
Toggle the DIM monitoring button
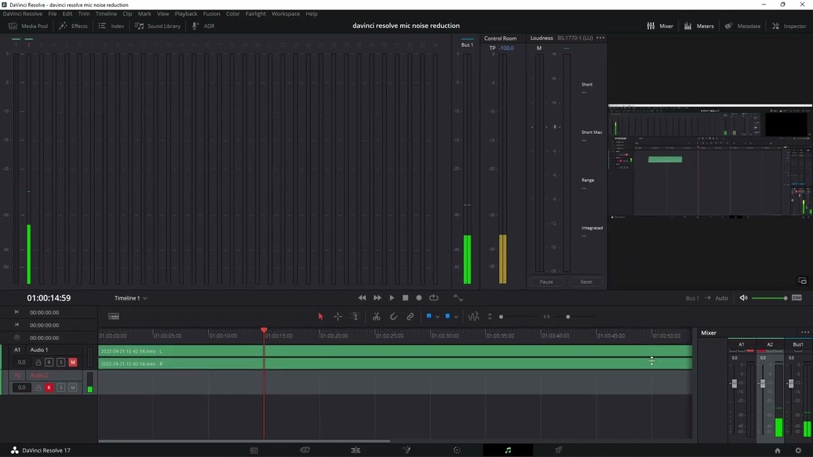click(796, 298)
